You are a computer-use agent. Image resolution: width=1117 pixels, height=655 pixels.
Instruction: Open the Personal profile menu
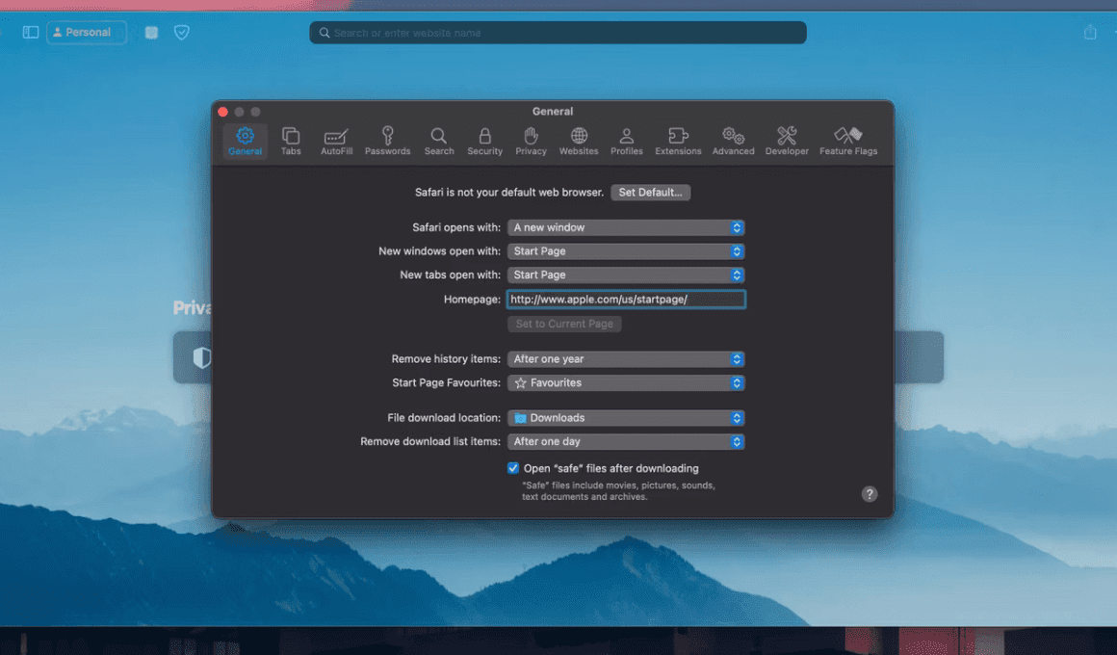(87, 32)
